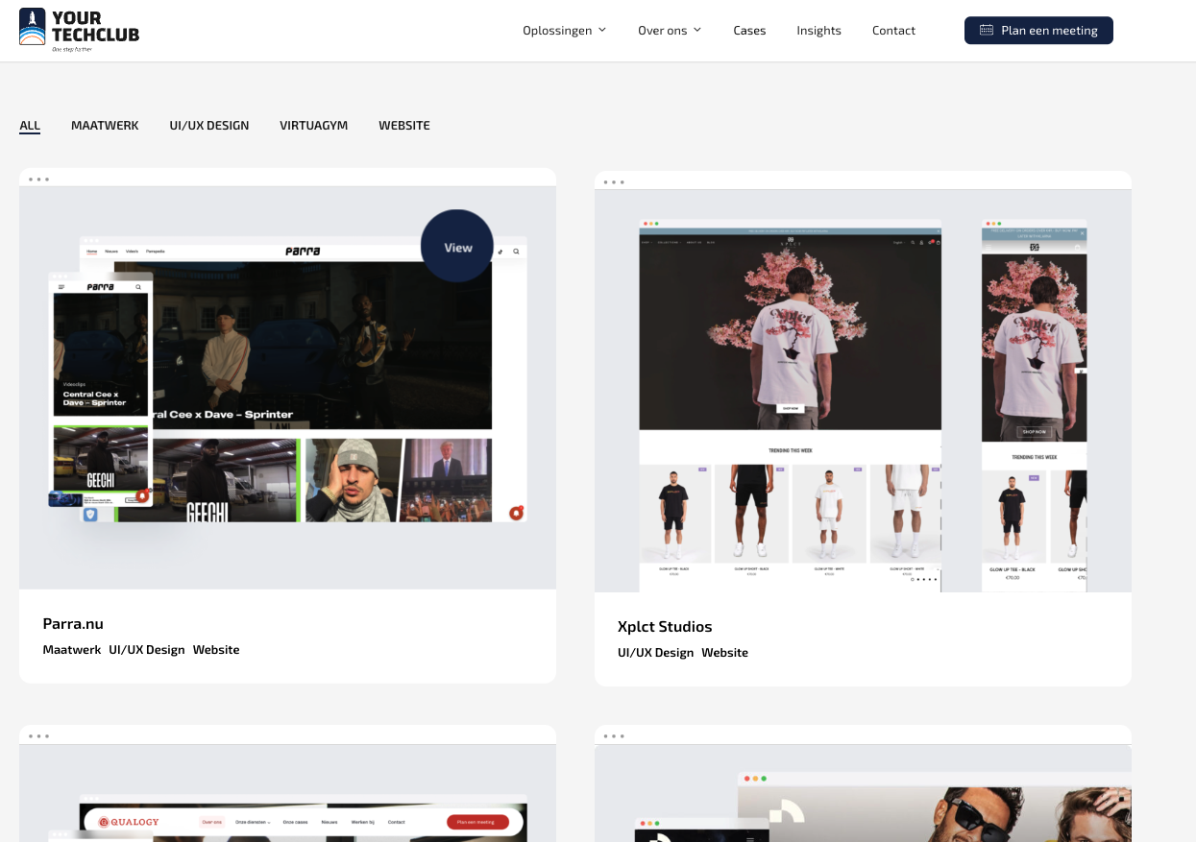The image size is (1196, 842).
Task: Open the Qualogy case preview thumbnail
Action: [287, 793]
